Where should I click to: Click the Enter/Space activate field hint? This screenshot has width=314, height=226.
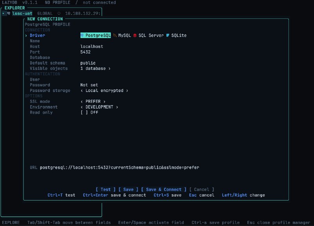151,222
